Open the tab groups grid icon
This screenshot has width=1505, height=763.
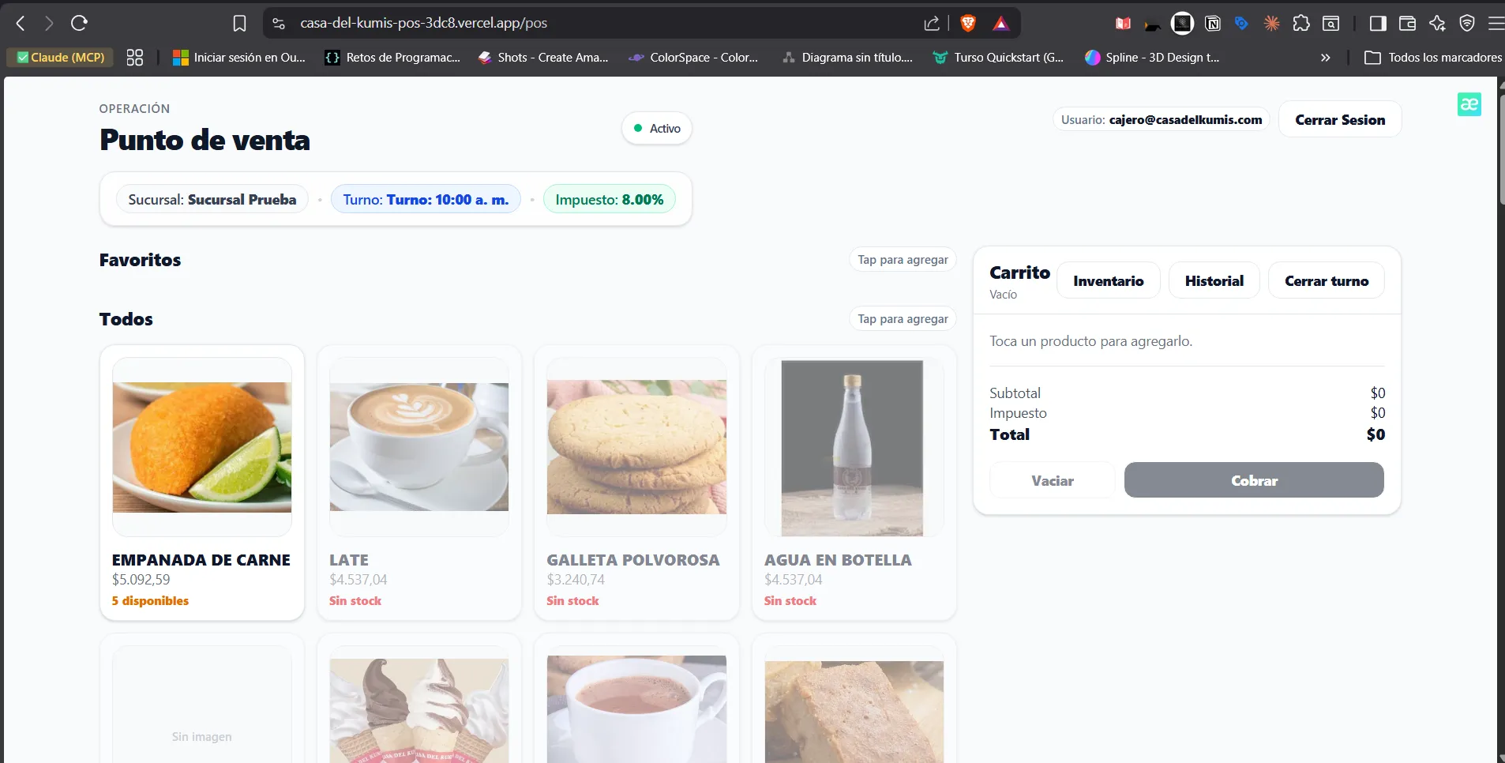135,58
